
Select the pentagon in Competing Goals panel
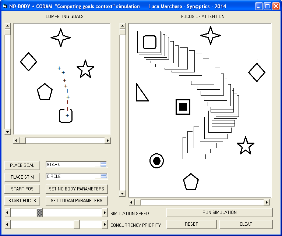point(45,92)
